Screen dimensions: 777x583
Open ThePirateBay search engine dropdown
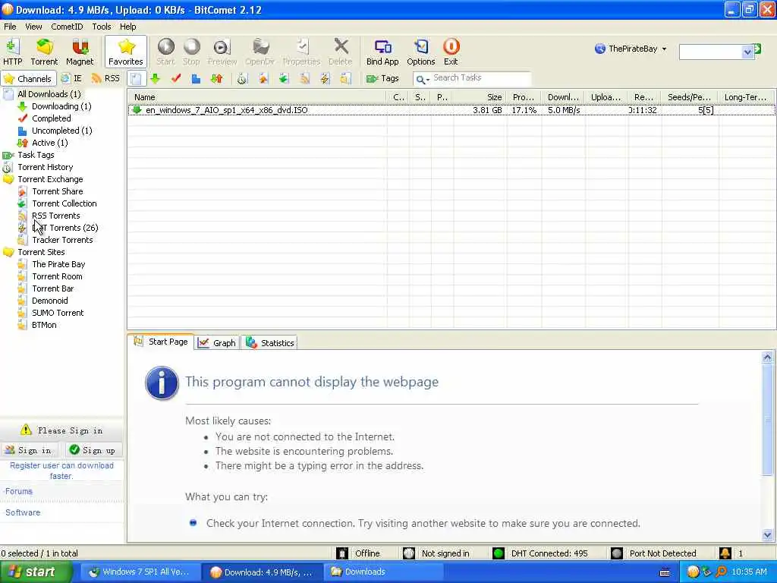[631, 49]
